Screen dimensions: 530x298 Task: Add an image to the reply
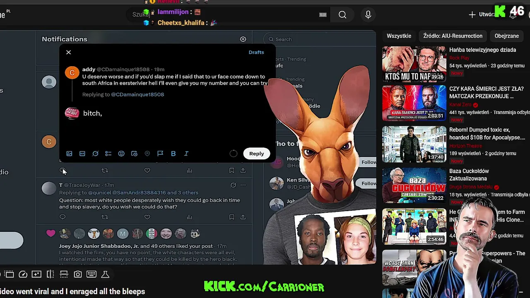tap(69, 154)
